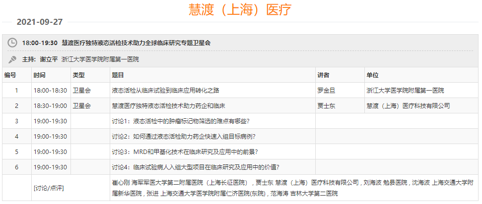482x204 pixels.
Task: Click the 编号 column header
Action: click(10, 75)
